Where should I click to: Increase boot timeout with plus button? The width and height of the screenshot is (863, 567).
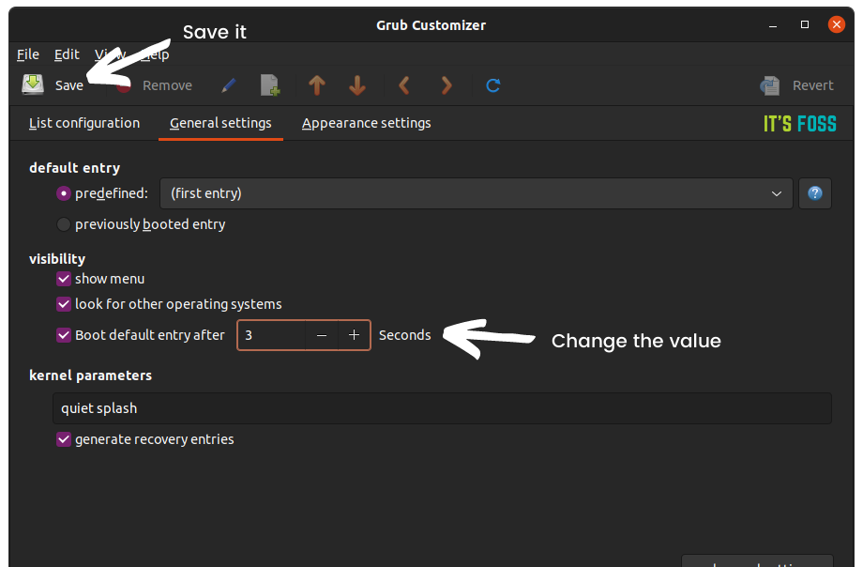point(354,335)
